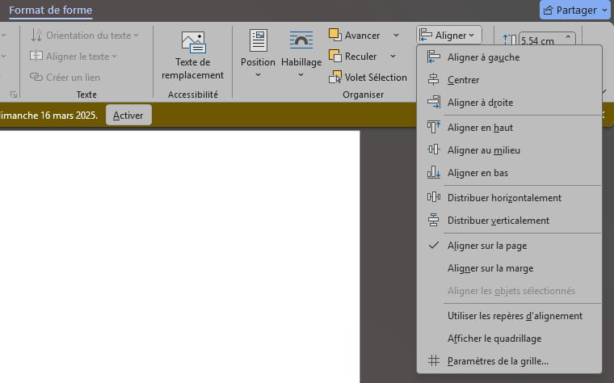Open the Aligner dropdown button
Image resolution: width=614 pixels, height=383 pixels.
point(449,36)
